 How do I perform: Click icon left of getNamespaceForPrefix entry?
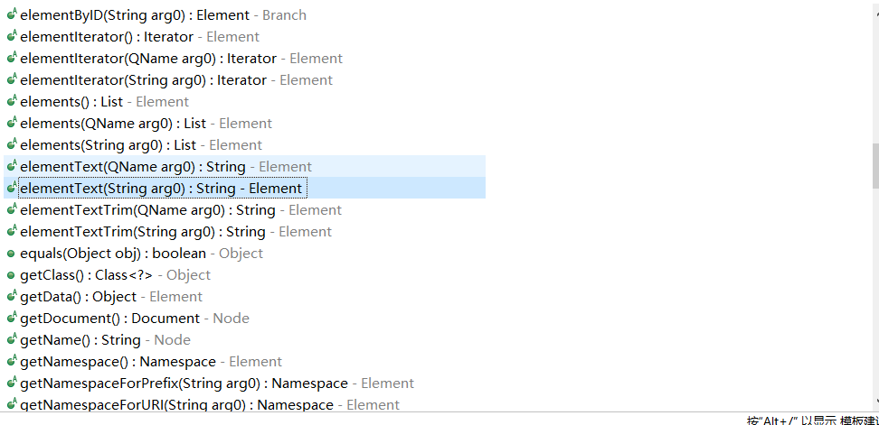coord(11,383)
